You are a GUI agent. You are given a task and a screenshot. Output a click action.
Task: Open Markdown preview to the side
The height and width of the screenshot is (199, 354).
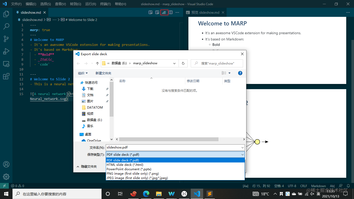[x=157, y=12]
